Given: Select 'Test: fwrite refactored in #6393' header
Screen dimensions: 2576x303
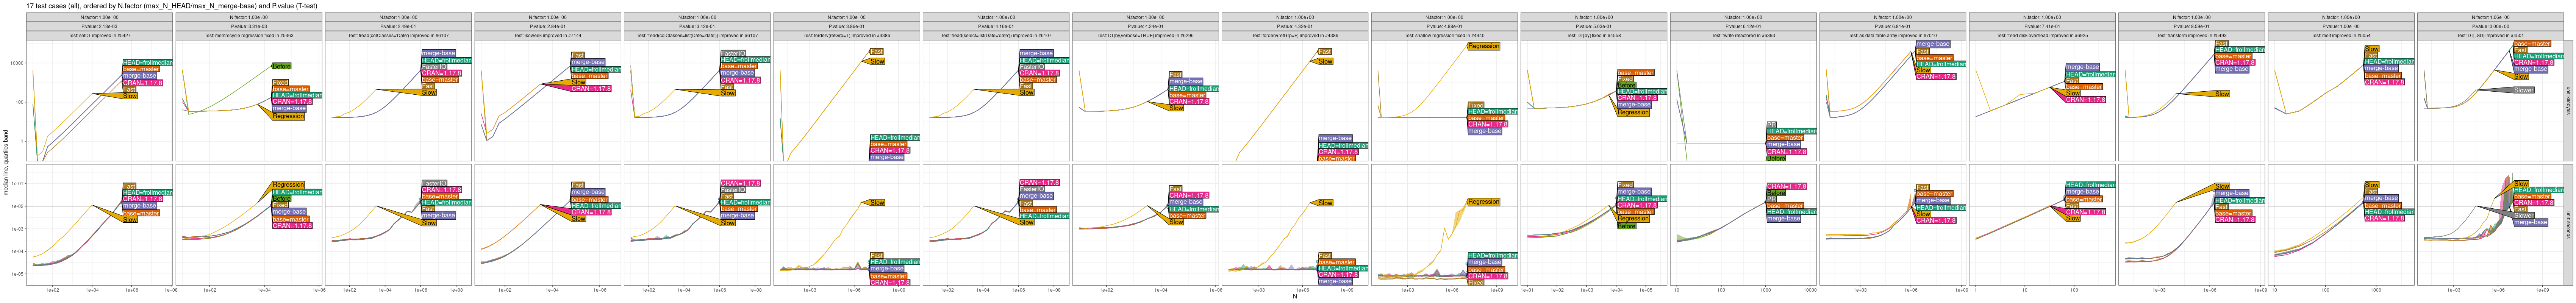Looking at the screenshot, I should [x=1743, y=35].
